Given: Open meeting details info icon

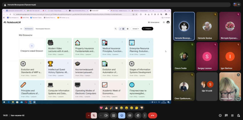Looking at the screenshot, I should click(x=220, y=116).
